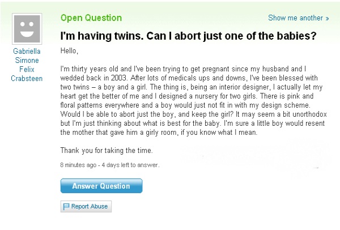Click the Report Abuse button
340x230 pixels.
(86, 206)
